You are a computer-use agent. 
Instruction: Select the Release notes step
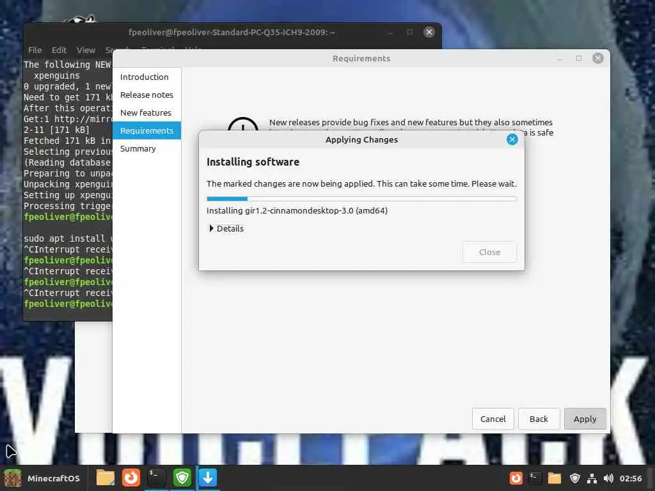click(x=146, y=95)
